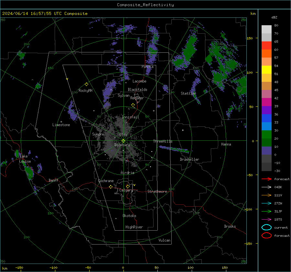Click the RedDeer map label

coord(137,98)
